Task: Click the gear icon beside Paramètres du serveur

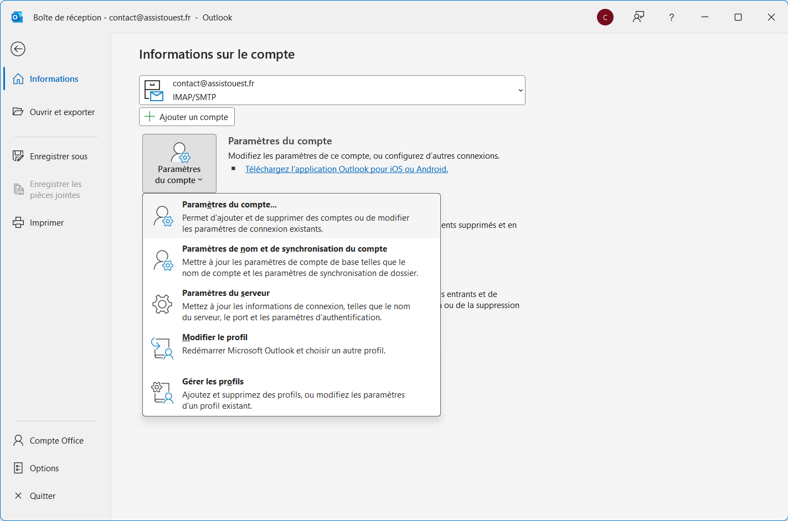Action: [162, 304]
